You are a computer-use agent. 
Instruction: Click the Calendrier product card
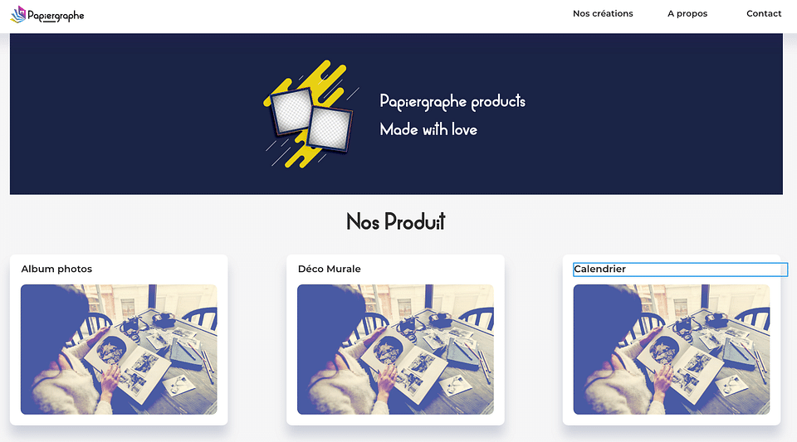click(672, 339)
